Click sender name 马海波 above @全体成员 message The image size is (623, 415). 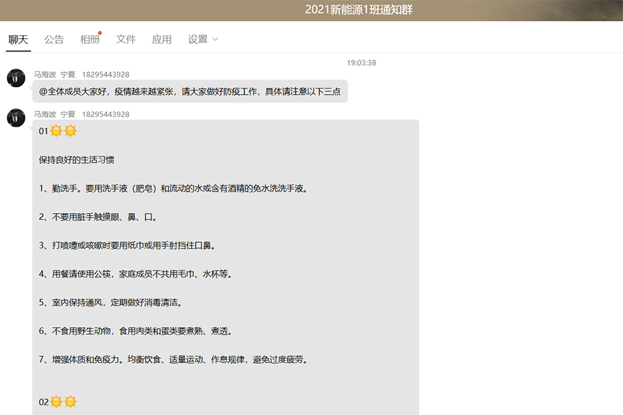[45, 75]
